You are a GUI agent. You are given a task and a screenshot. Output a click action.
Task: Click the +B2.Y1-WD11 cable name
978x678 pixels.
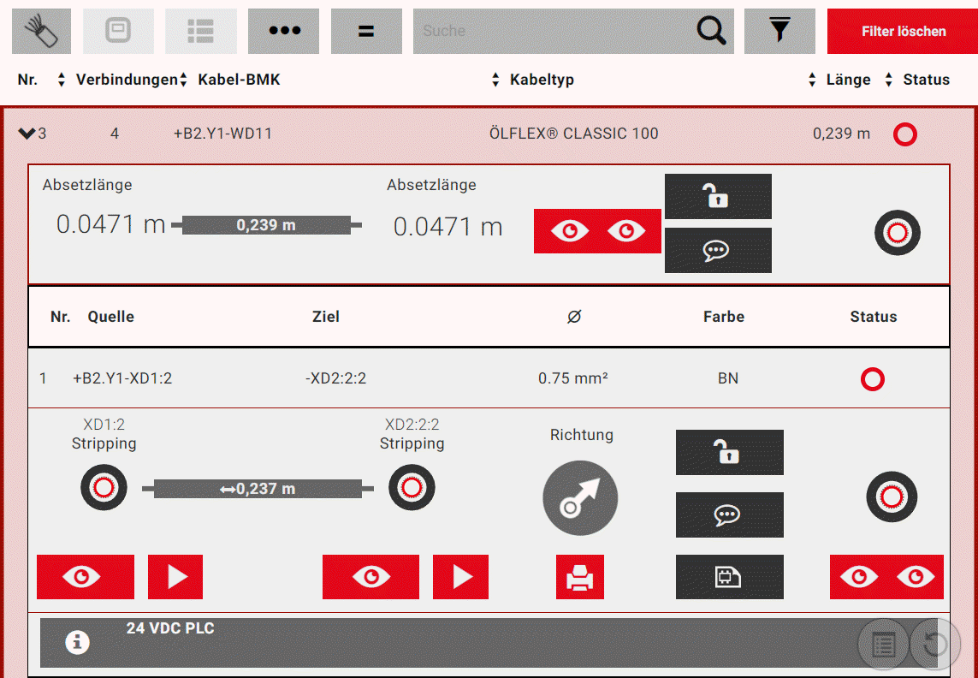point(222,134)
